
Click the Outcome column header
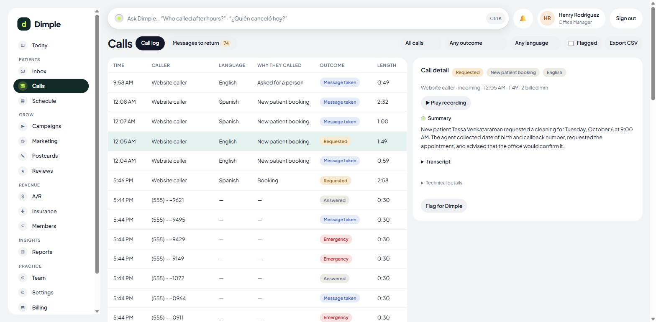pos(332,65)
